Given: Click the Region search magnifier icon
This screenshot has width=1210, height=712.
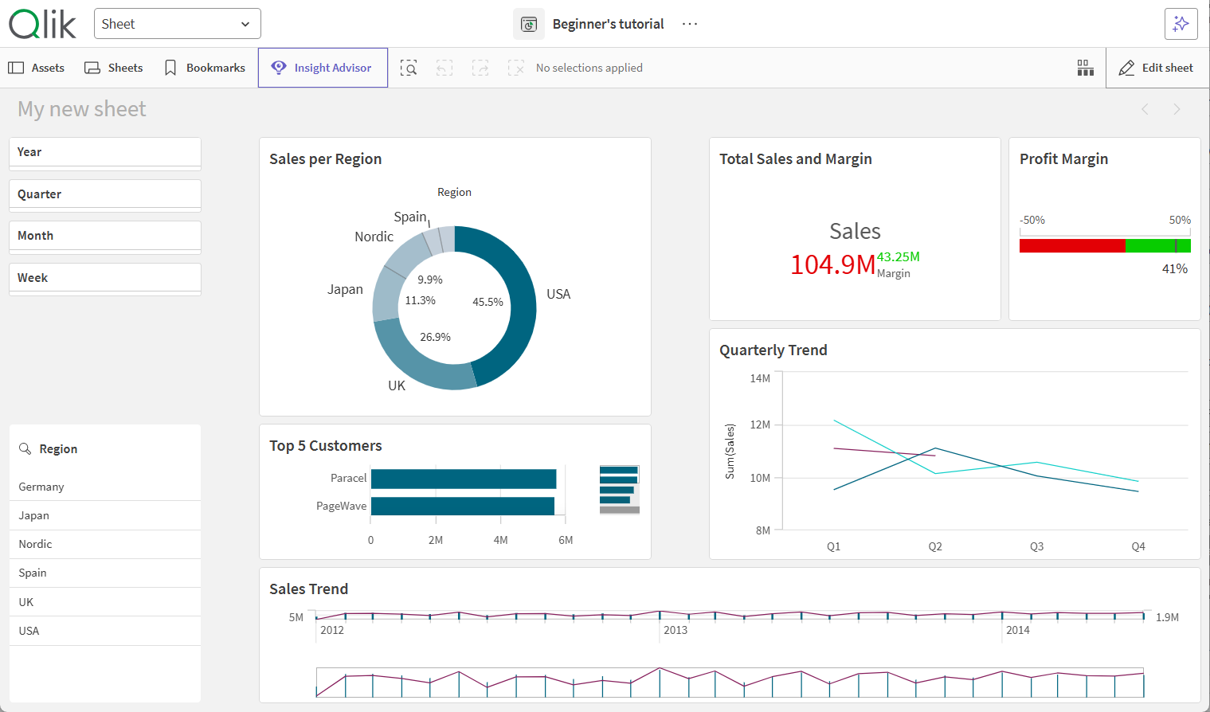Looking at the screenshot, I should coord(25,449).
